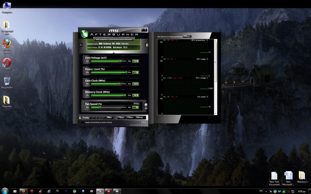The width and height of the screenshot is (311, 194).
Task: Open the Opera desktop shortcut
Action: pyautogui.click(x=7, y=64)
